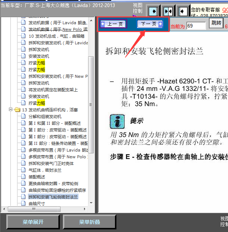Select 曲轴皮带轮固定螺栓的拧紧顺序 item

pos(57,190)
